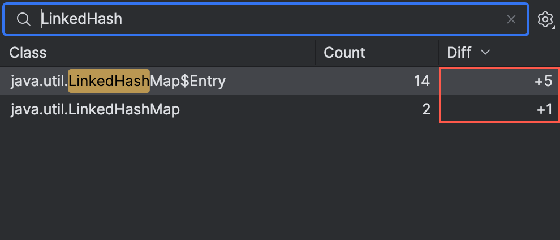Sort by the Count column header
The height and width of the screenshot is (240, 560).
click(344, 53)
